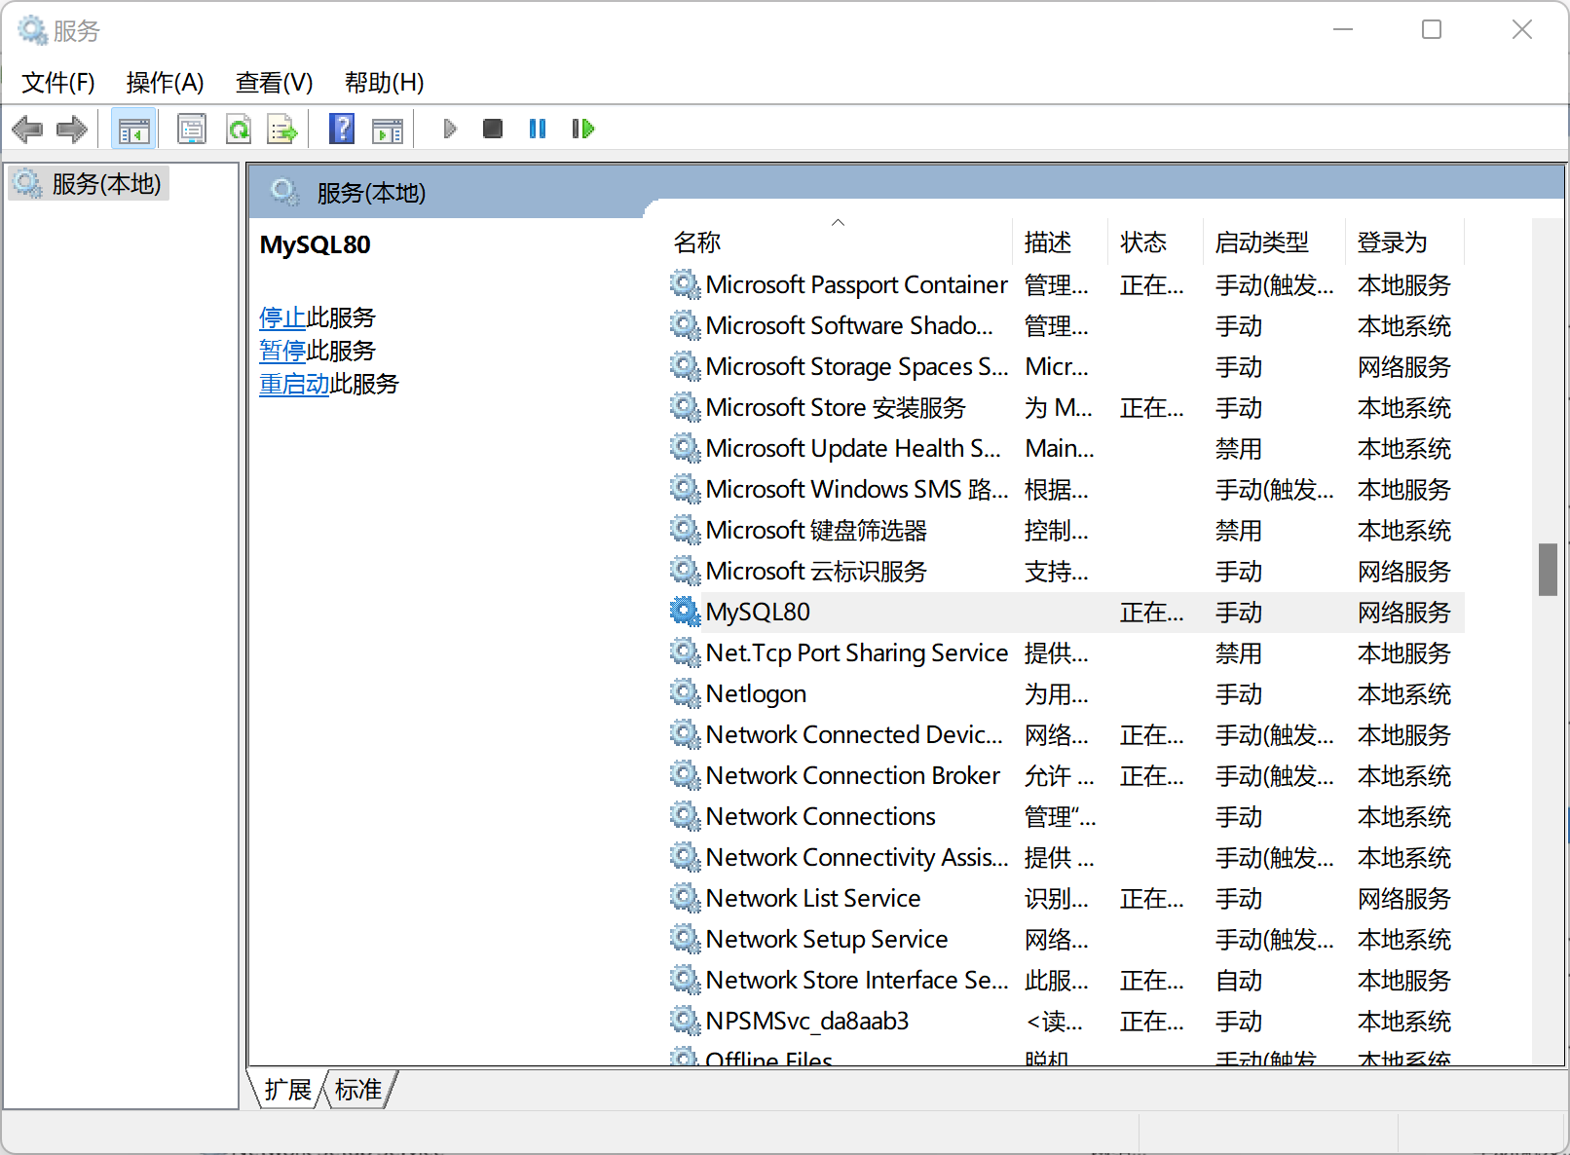1570x1155 pixels.
Task: Click gear icon beside Network Connection Broker
Action: [685, 775]
